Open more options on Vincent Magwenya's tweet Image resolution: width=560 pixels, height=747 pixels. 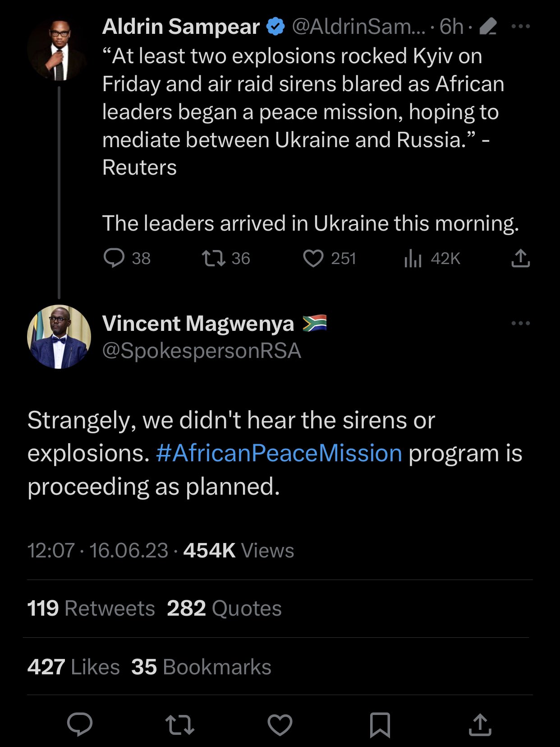tap(520, 323)
